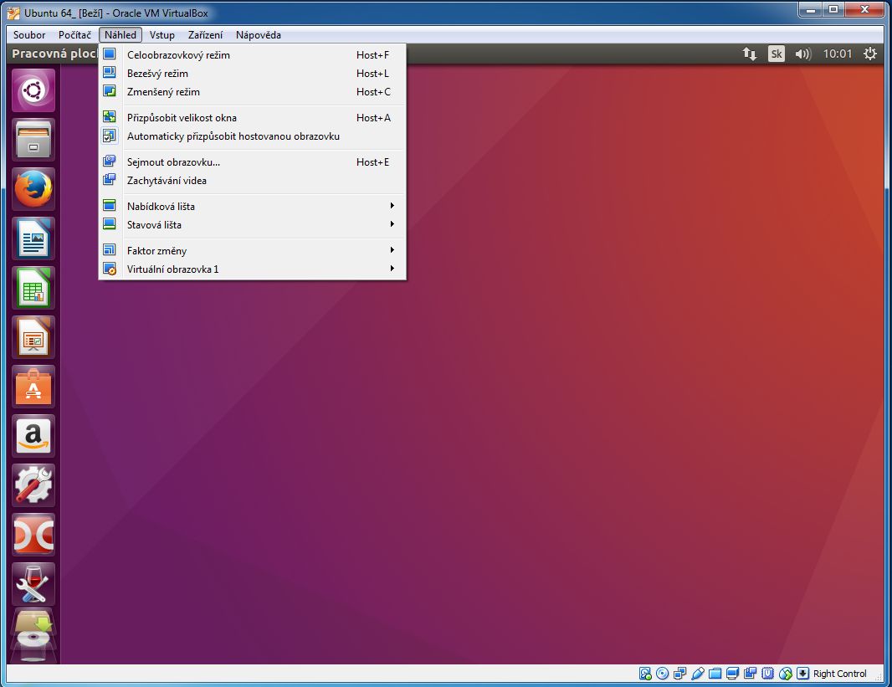The image size is (892, 687).
Task: Open the Files manager launcher icon
Action: click(x=33, y=140)
